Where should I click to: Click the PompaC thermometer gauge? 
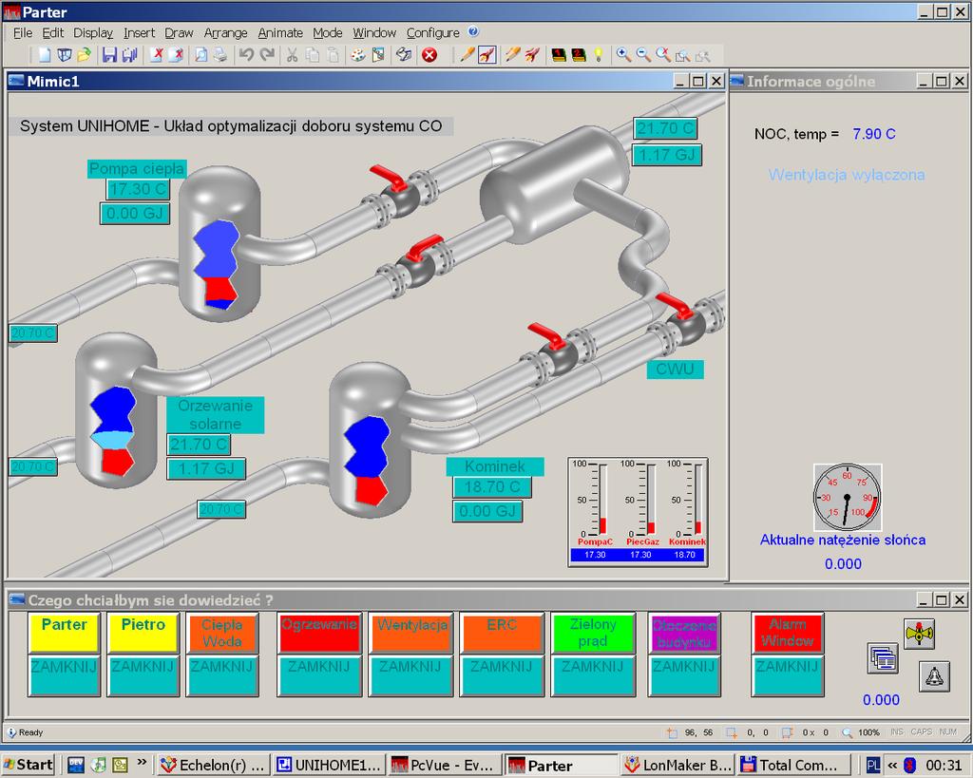[595, 503]
